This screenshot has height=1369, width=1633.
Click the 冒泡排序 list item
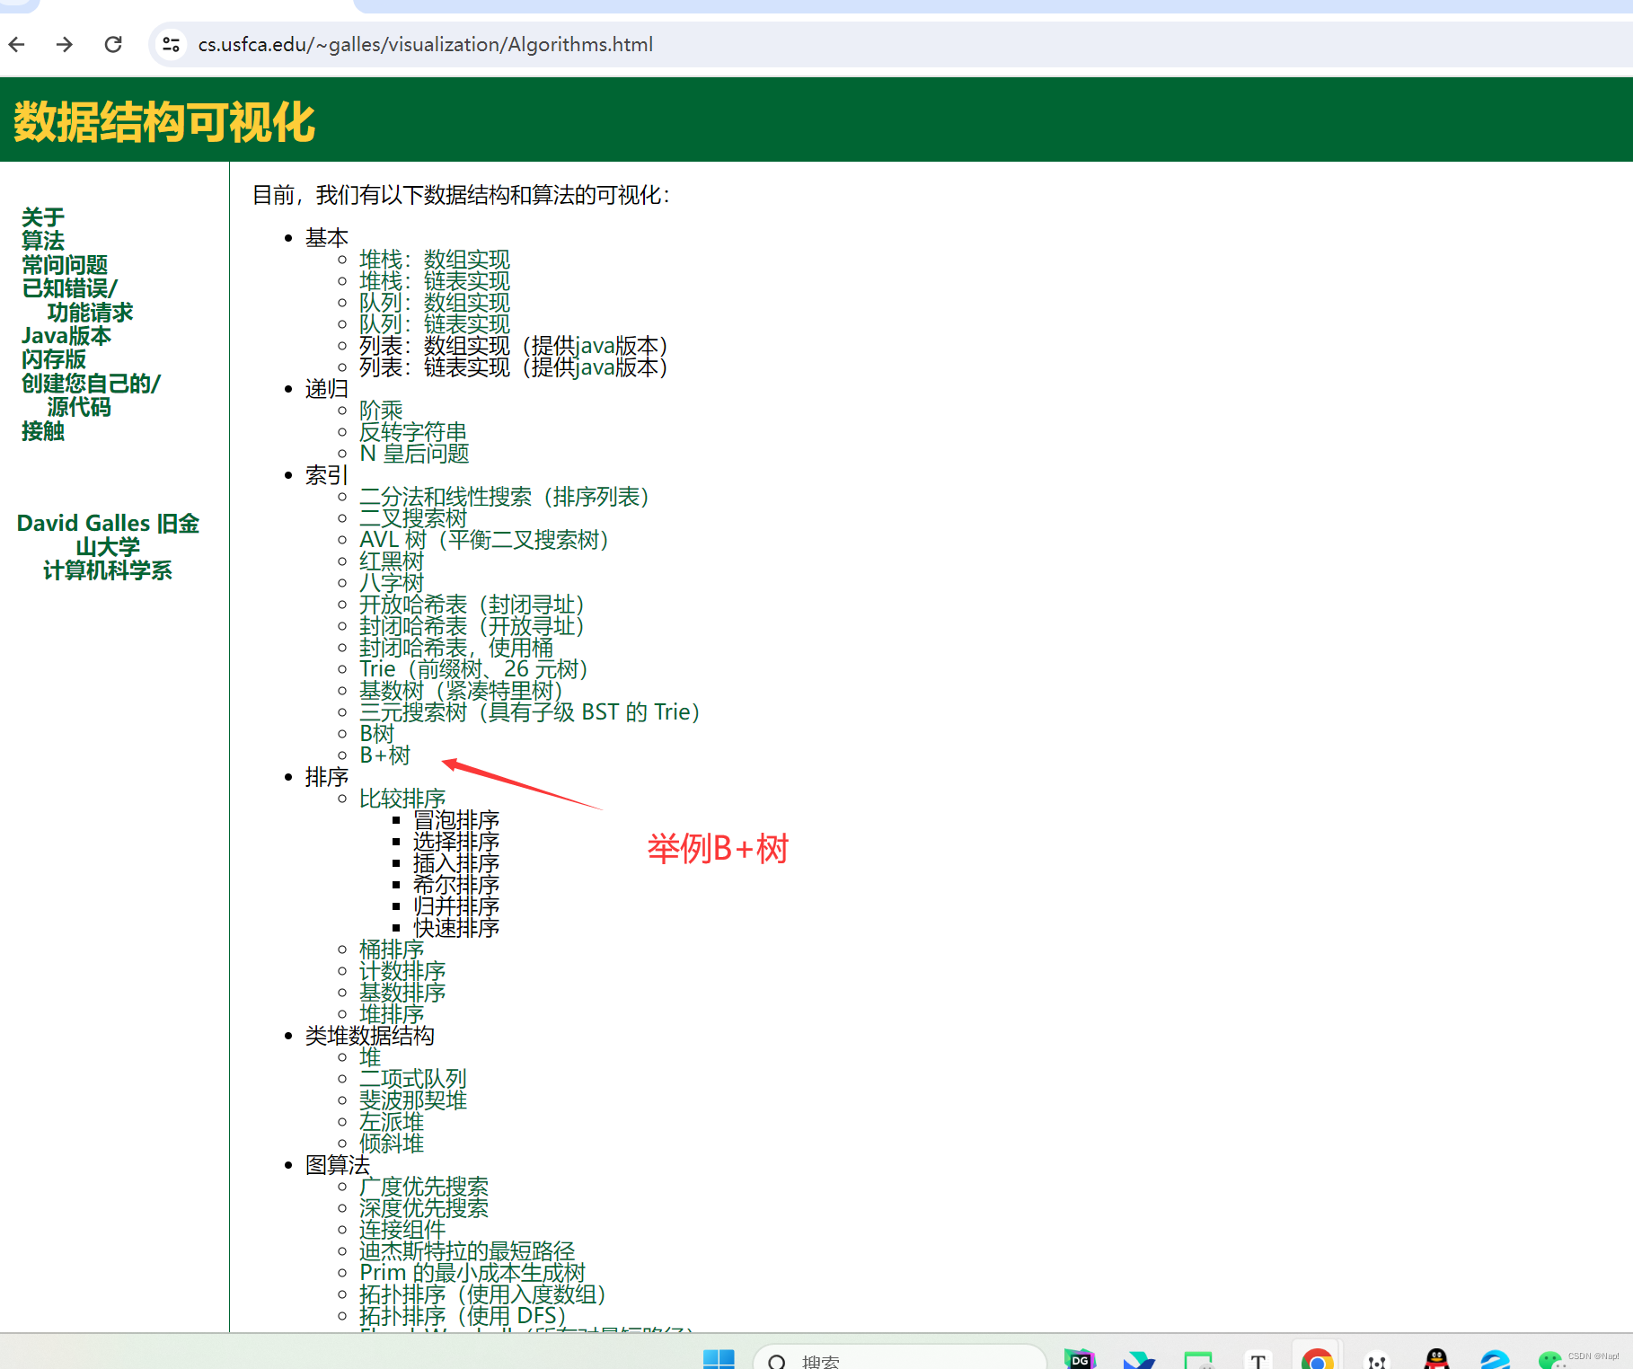456,820
